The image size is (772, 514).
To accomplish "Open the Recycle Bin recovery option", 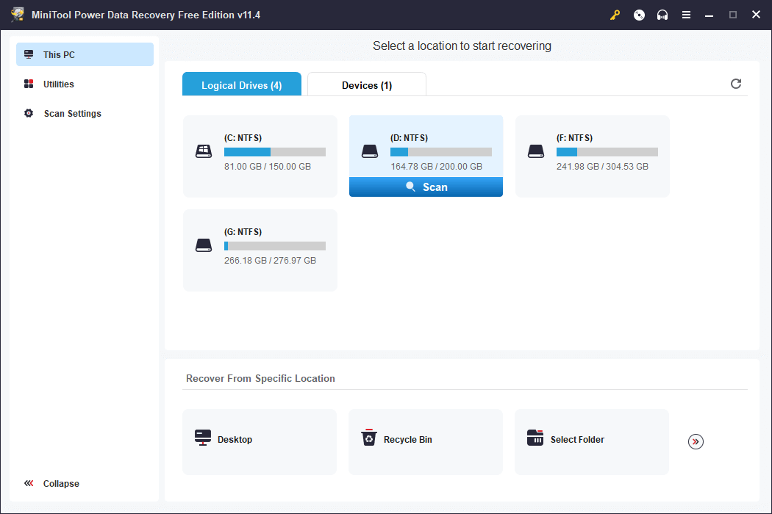I will point(425,441).
